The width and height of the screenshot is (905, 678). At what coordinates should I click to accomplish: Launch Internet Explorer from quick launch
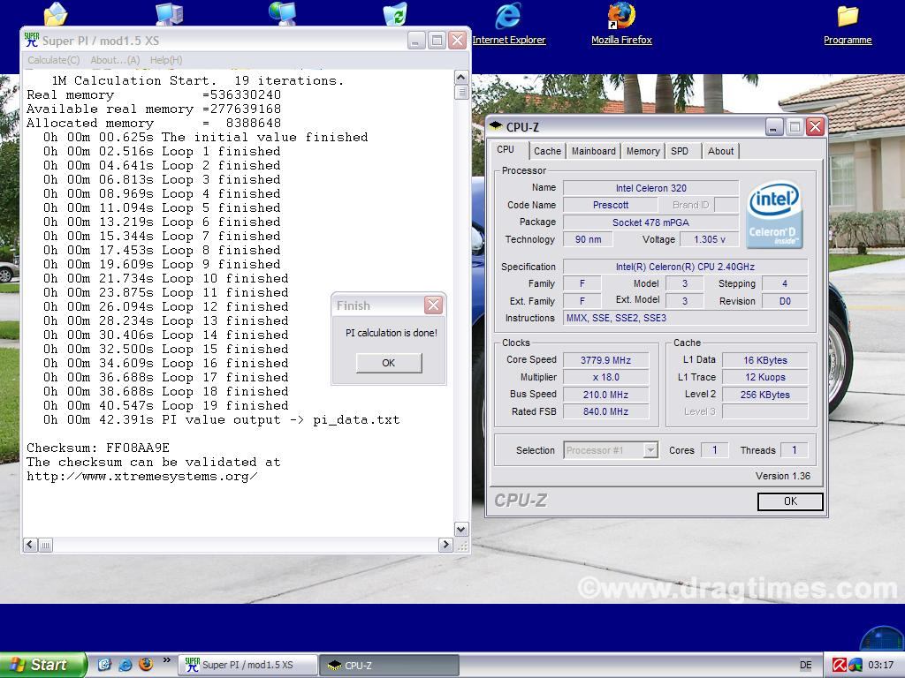(x=125, y=665)
